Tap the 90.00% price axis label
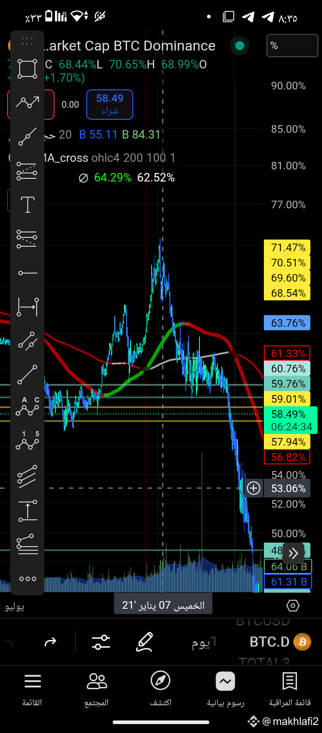This screenshot has width=322, height=733. [x=288, y=86]
